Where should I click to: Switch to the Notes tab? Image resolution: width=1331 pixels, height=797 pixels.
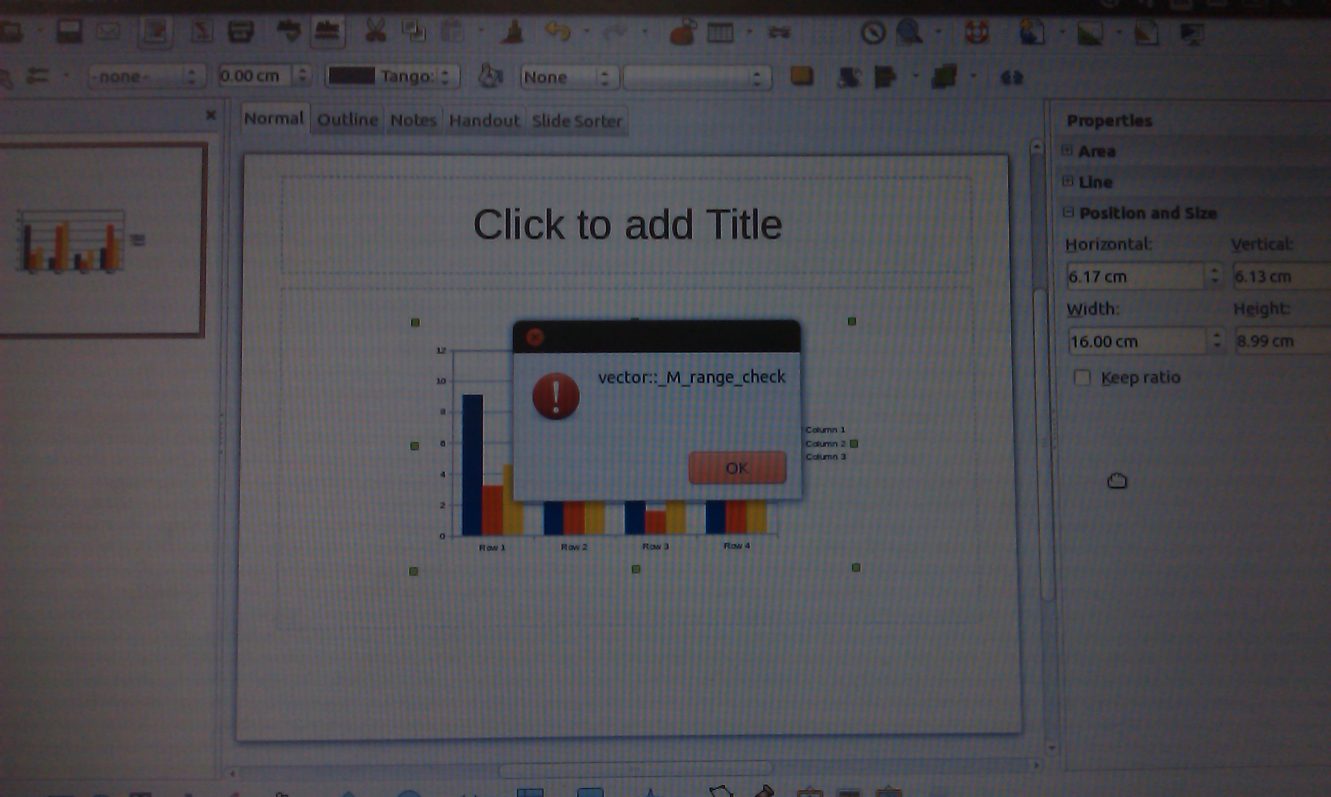pos(413,120)
